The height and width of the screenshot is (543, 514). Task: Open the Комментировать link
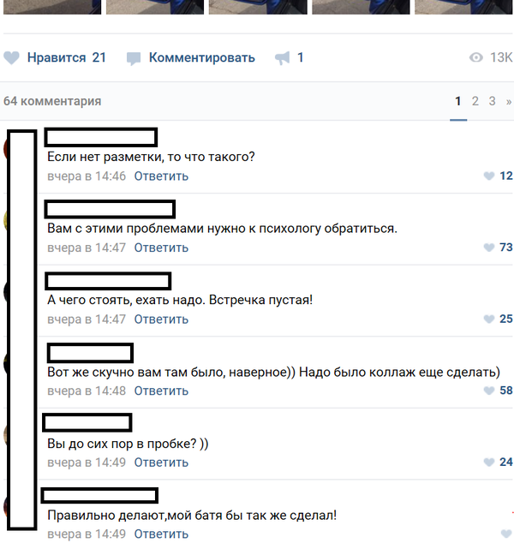202,57
